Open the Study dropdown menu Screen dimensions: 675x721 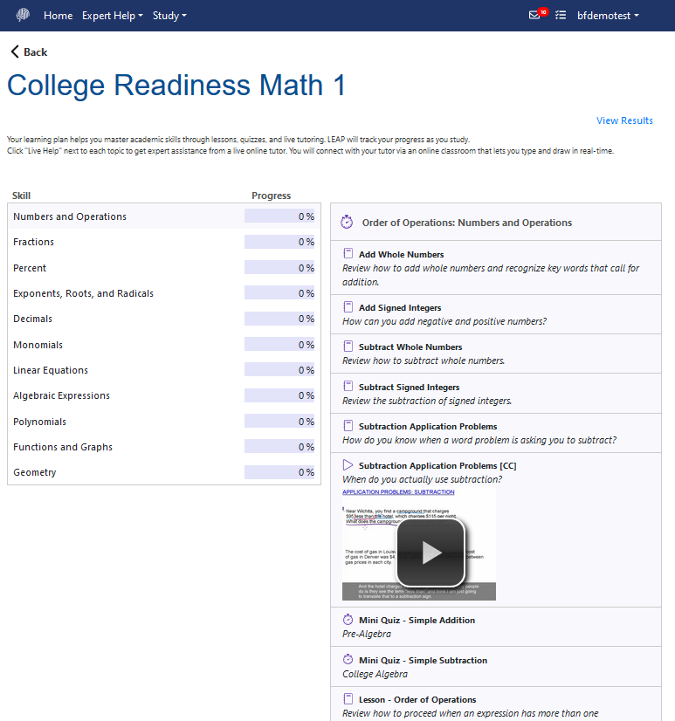[169, 16]
